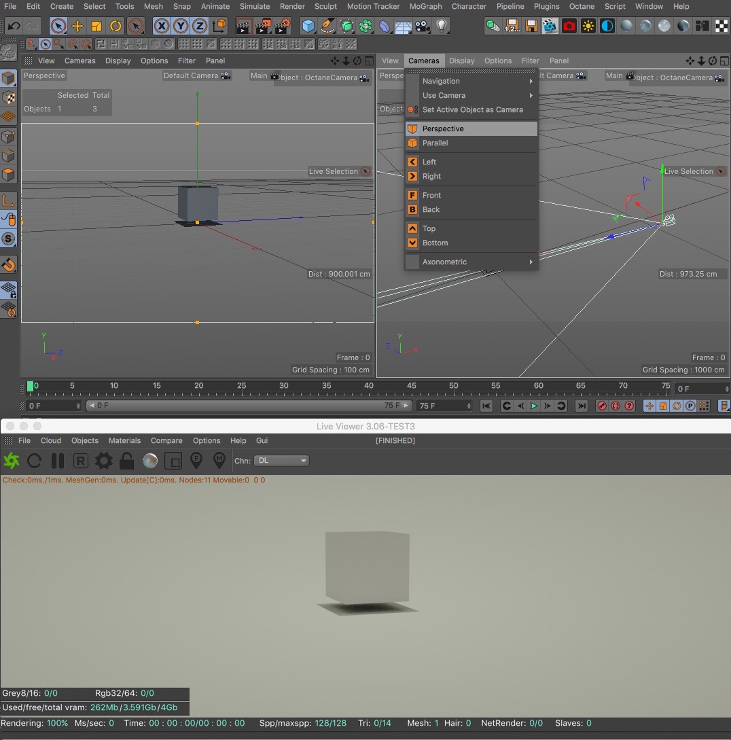Toggle Snap S icon in sidebar
The image size is (731, 740).
point(9,239)
